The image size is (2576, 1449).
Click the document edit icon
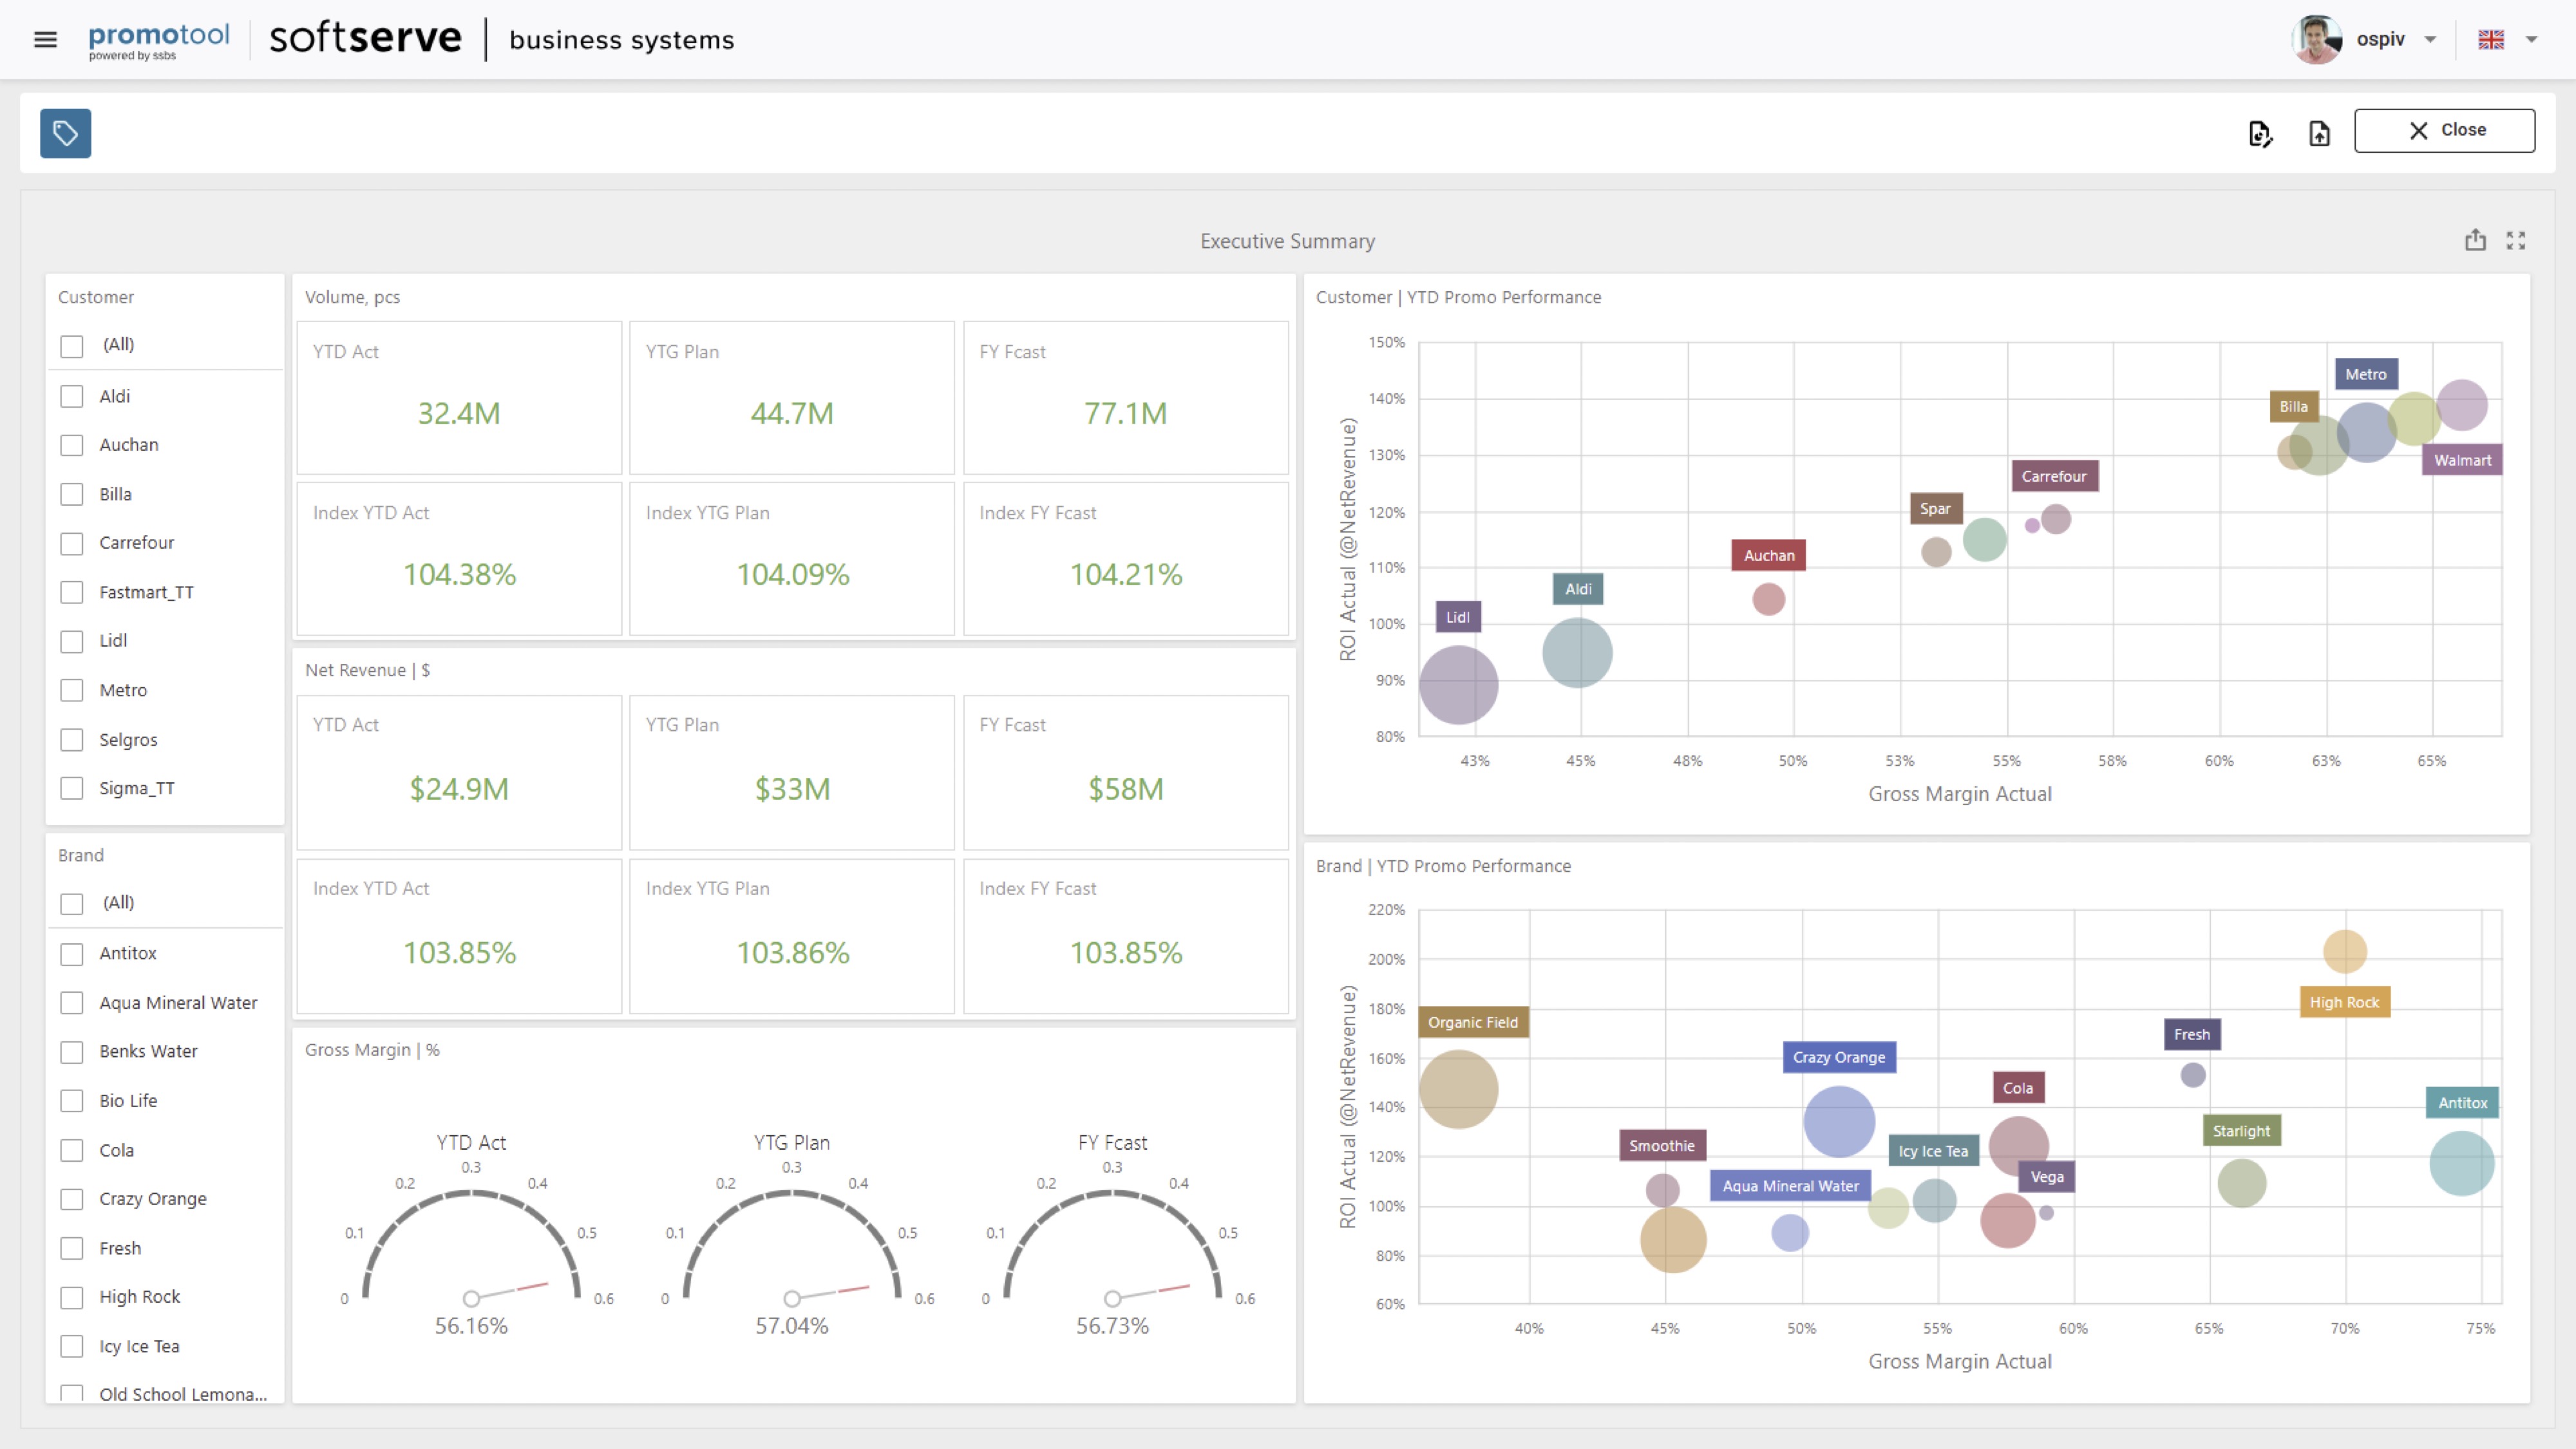click(2260, 133)
